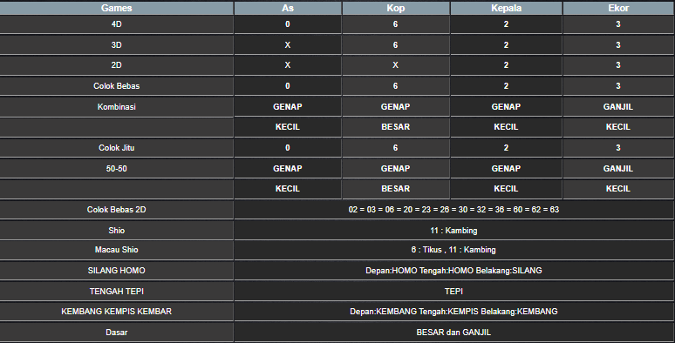Image resolution: width=675 pixels, height=343 pixels.
Task: Click GENAP in 50-50 row As column
Action: point(288,169)
